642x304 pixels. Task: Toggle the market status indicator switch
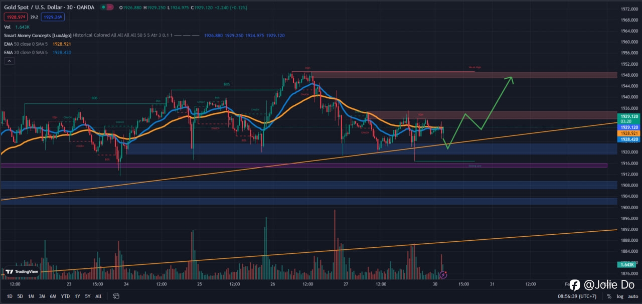point(106,8)
